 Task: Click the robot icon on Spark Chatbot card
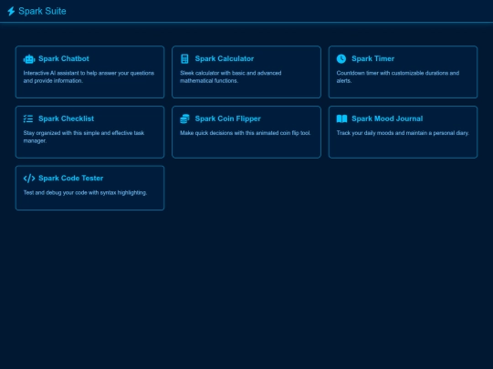(29, 58)
